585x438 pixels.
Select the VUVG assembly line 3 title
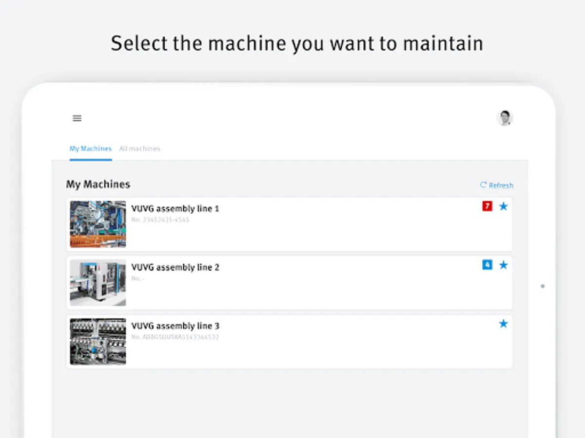pos(175,326)
